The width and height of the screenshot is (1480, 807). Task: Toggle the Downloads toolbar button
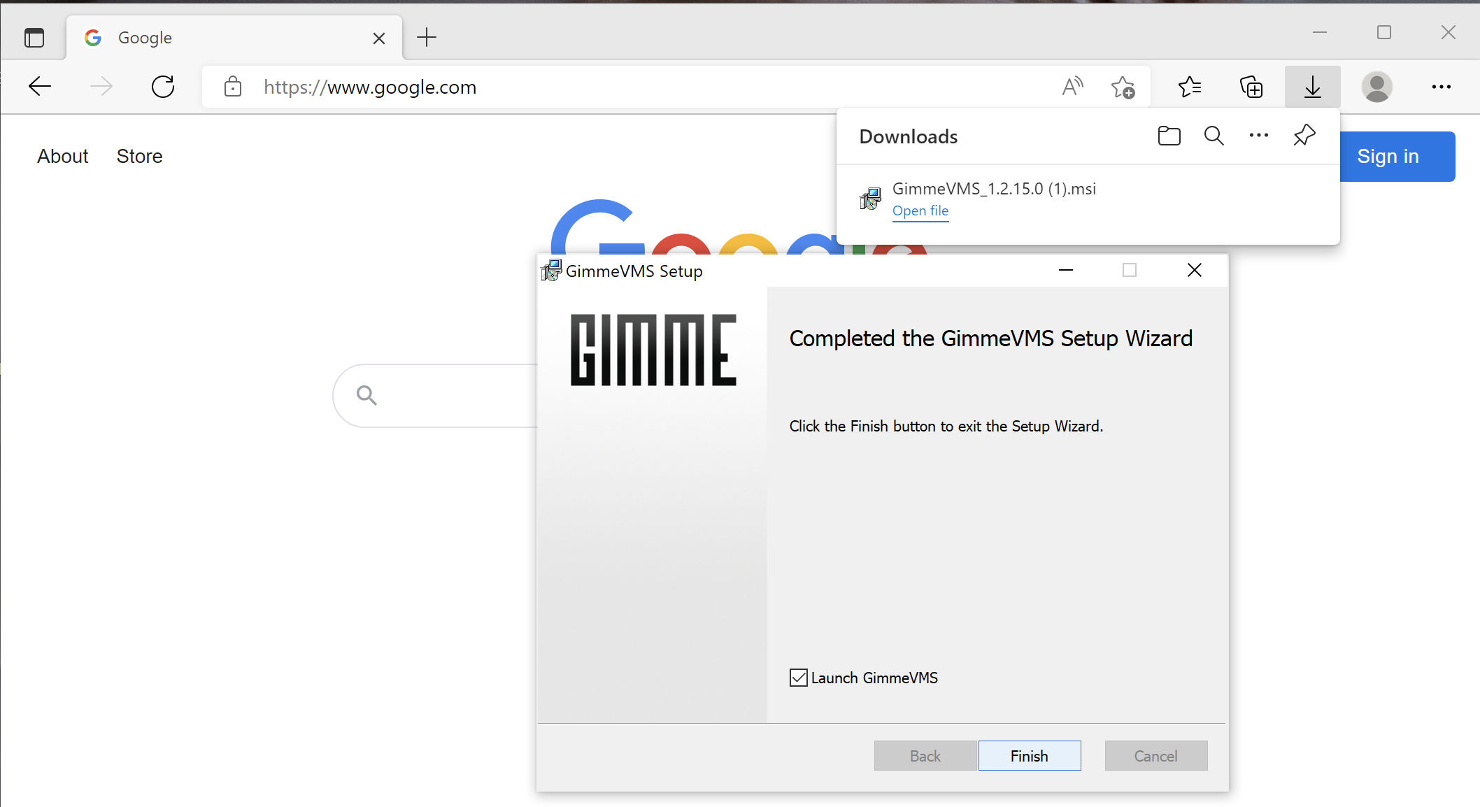tap(1313, 87)
